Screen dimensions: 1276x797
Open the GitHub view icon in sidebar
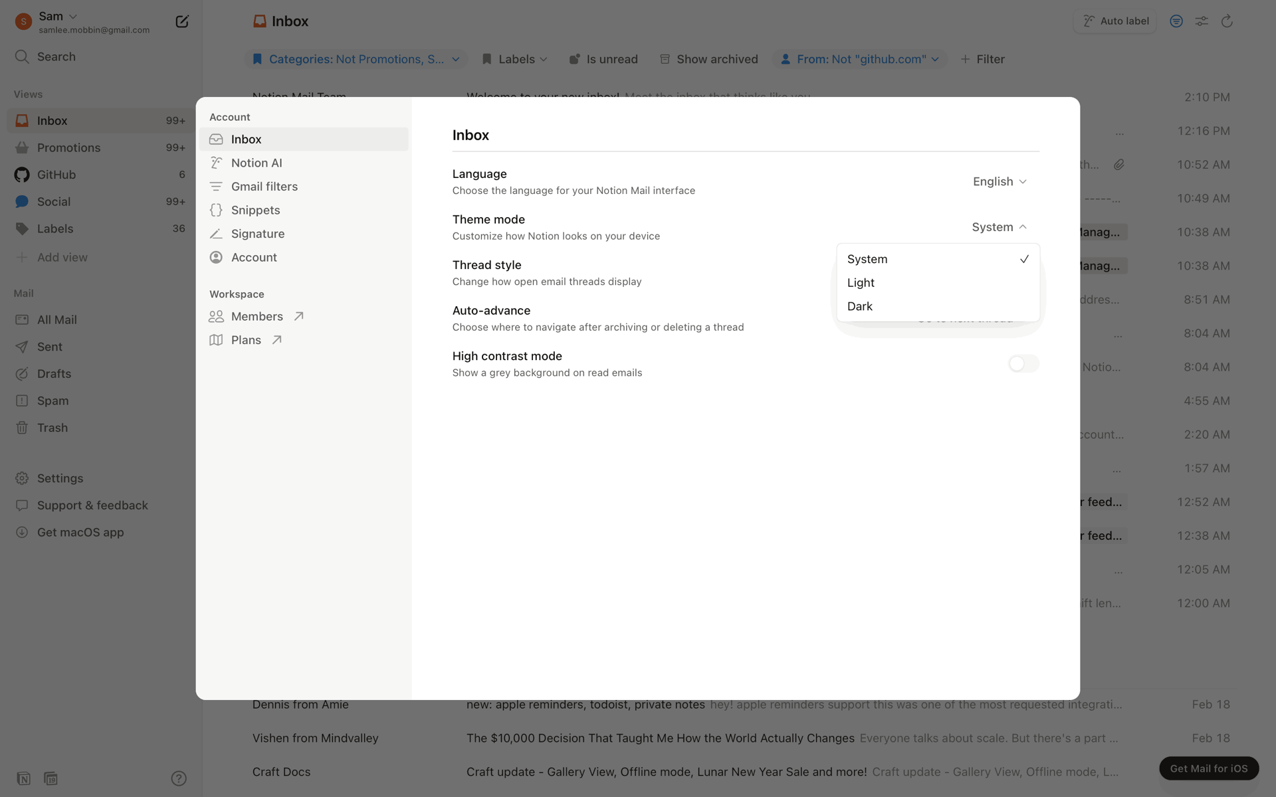coord(22,175)
